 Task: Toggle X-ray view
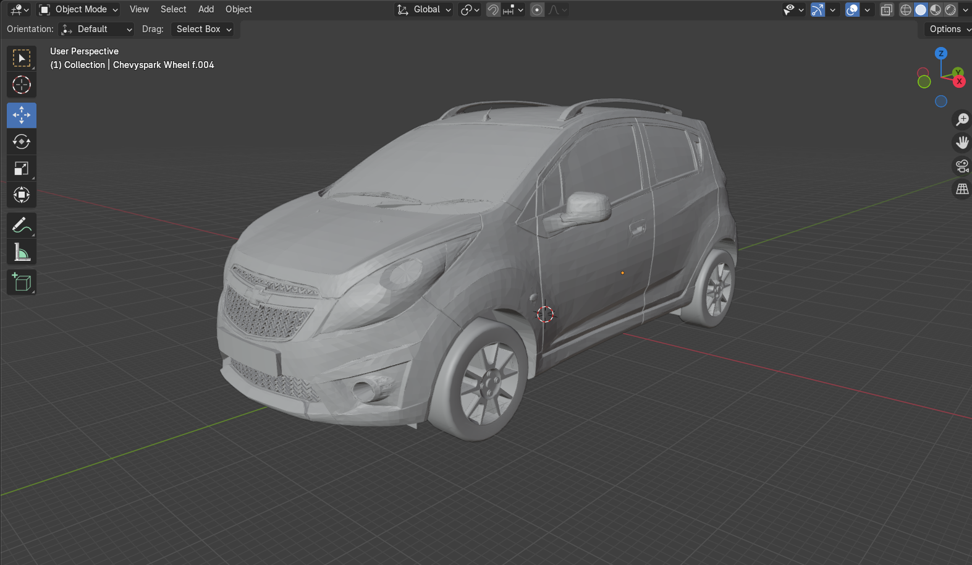click(x=887, y=10)
